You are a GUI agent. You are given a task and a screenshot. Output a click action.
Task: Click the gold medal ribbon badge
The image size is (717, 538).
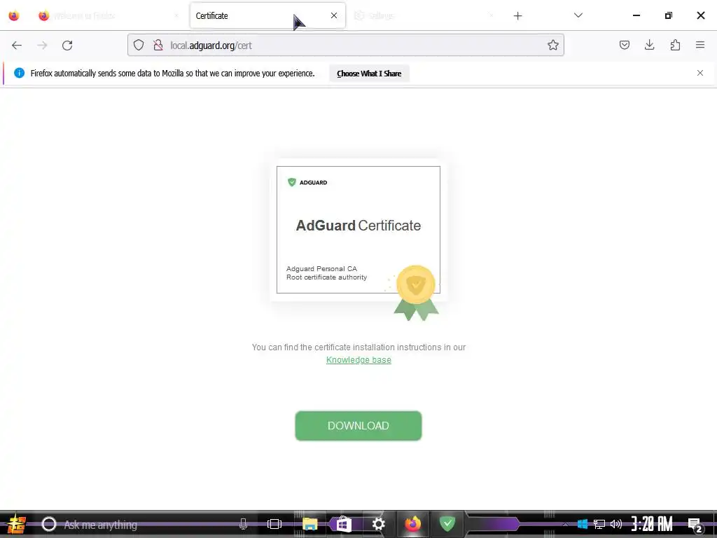click(416, 293)
